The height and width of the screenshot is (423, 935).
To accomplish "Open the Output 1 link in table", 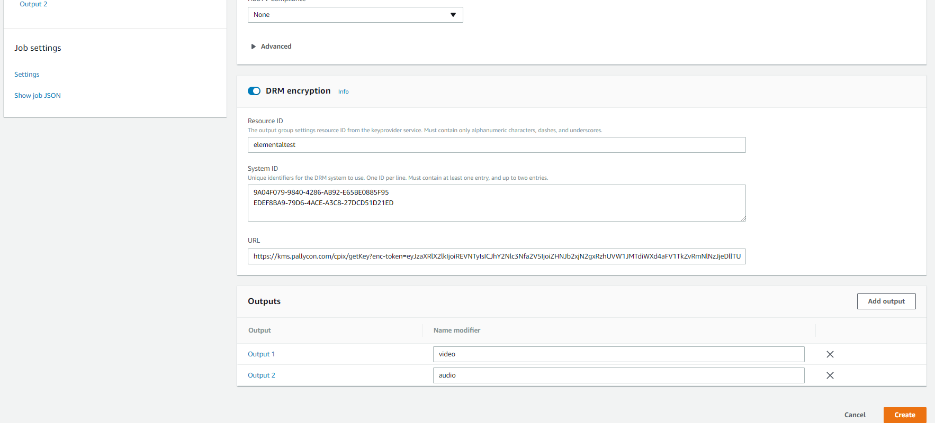I will coord(261,354).
